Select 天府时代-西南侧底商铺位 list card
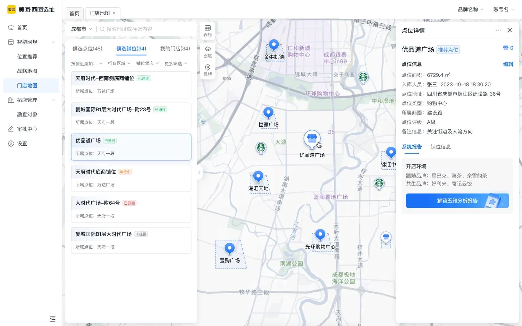 (x=131, y=85)
